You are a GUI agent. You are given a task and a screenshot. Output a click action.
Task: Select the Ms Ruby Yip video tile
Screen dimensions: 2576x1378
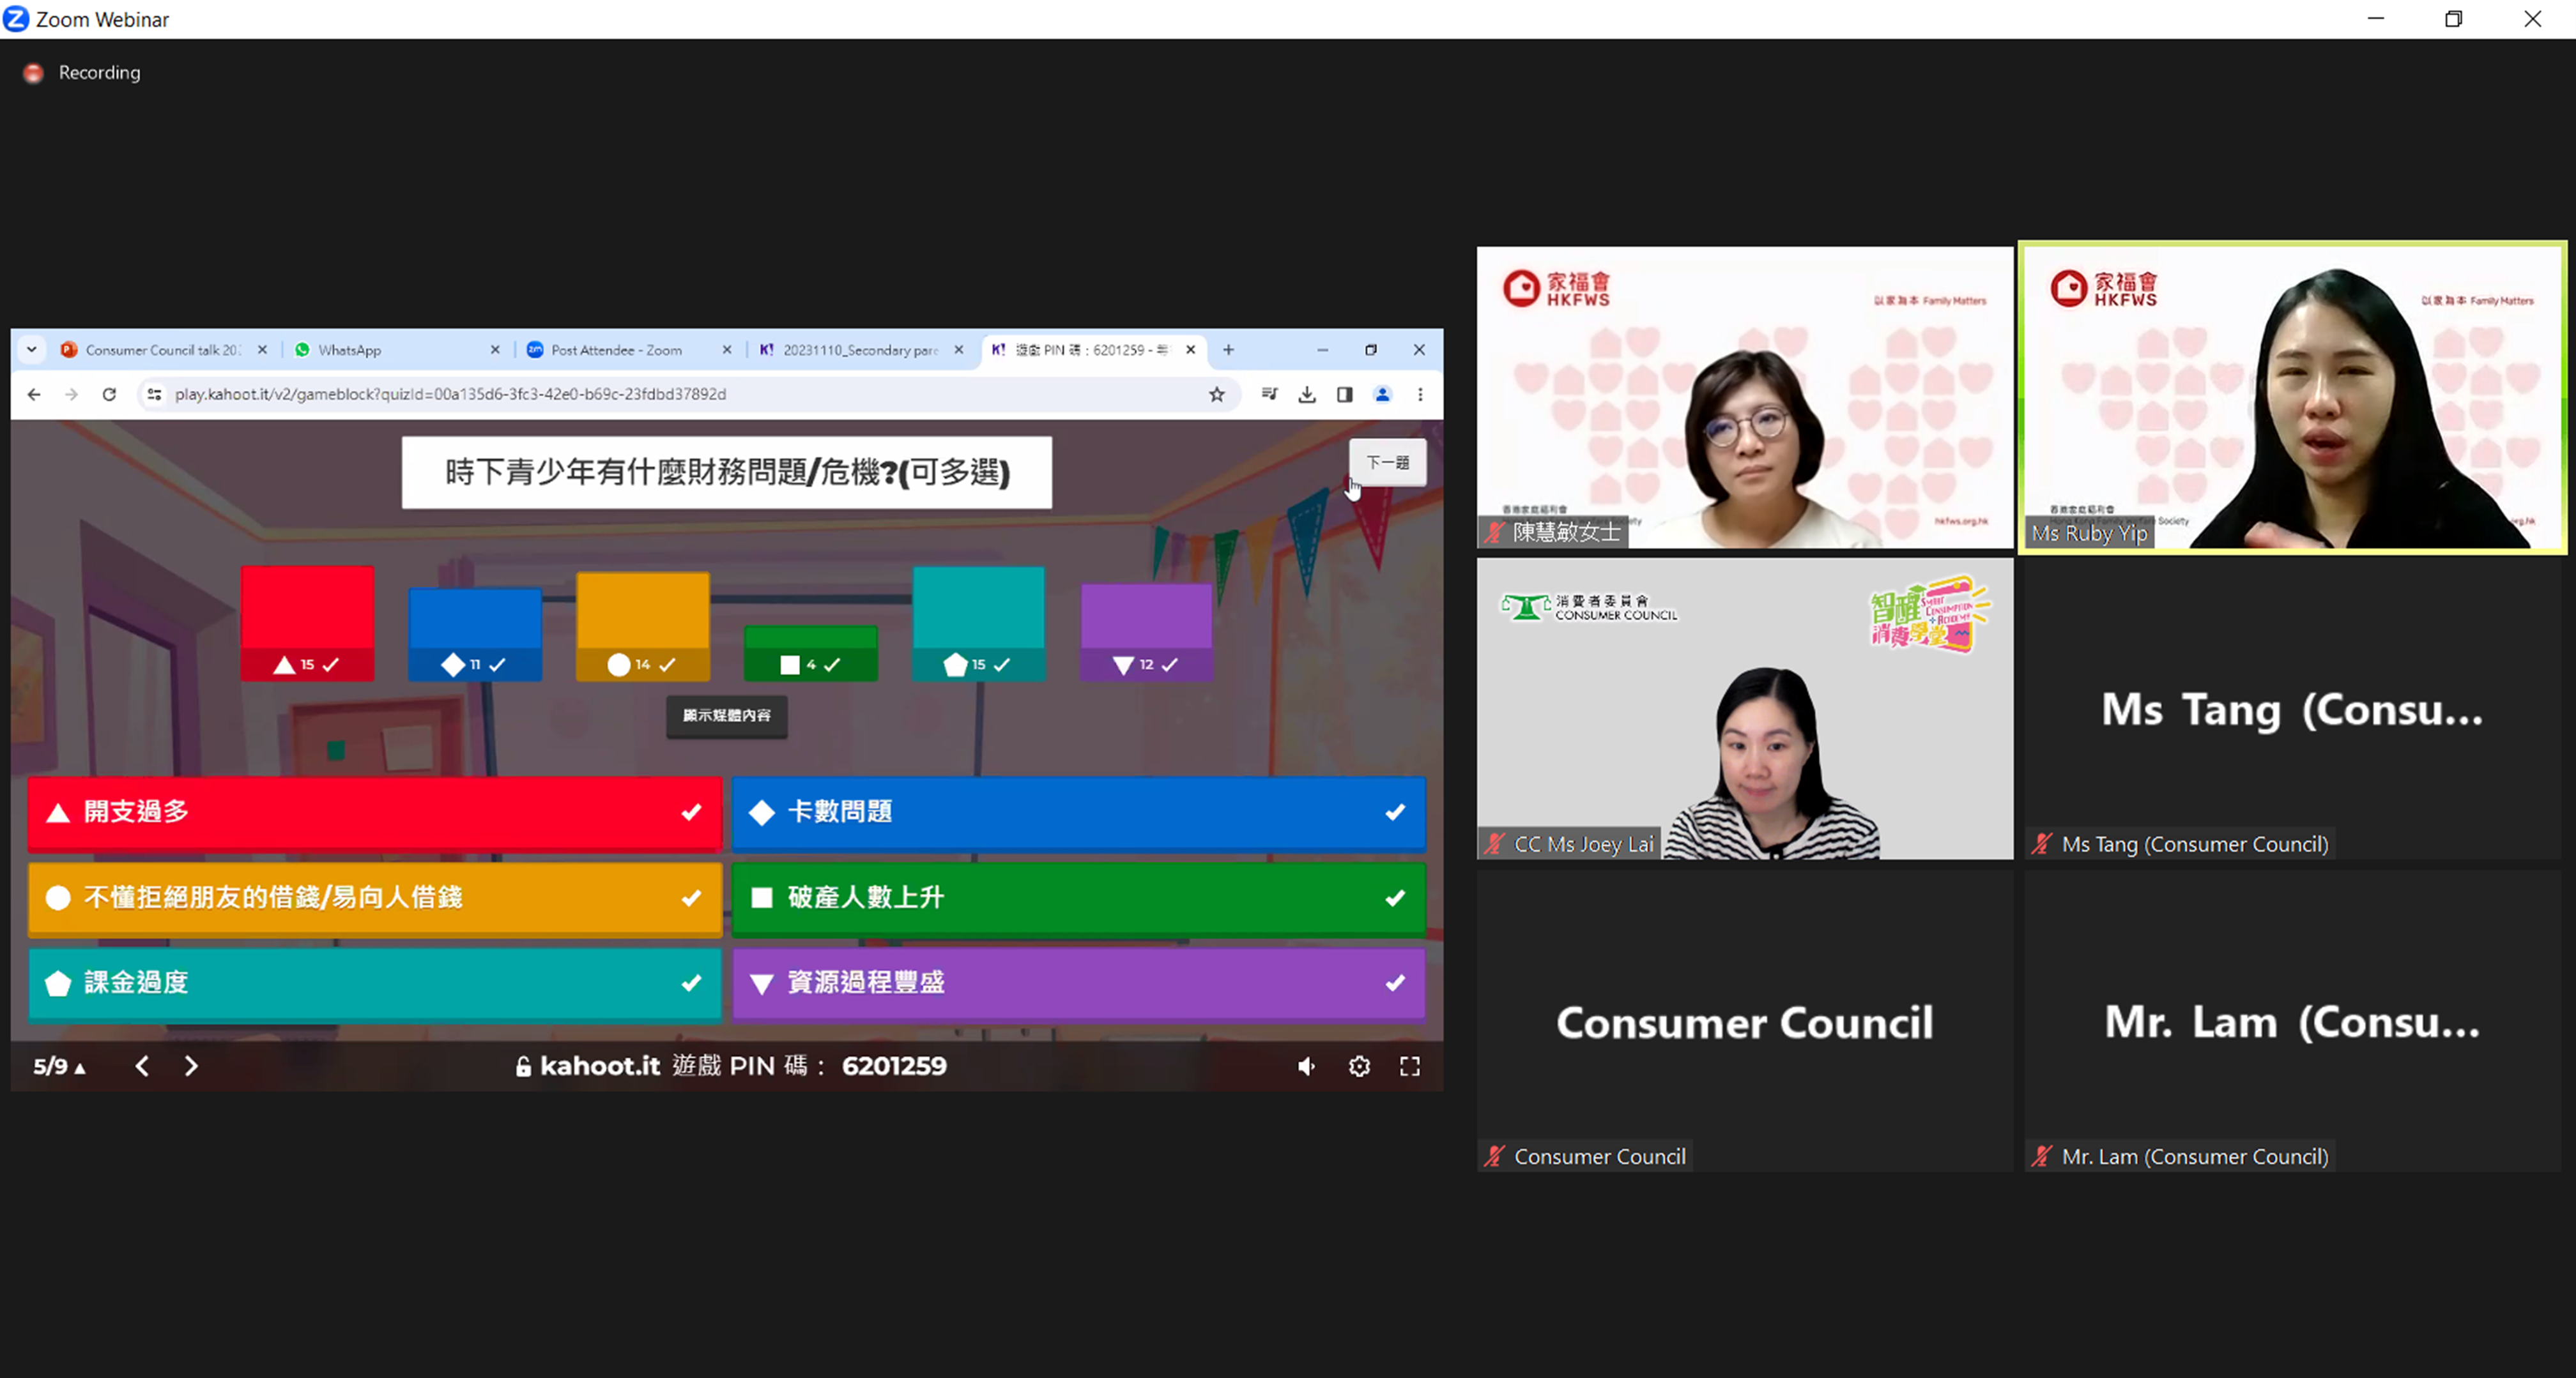coord(2292,398)
